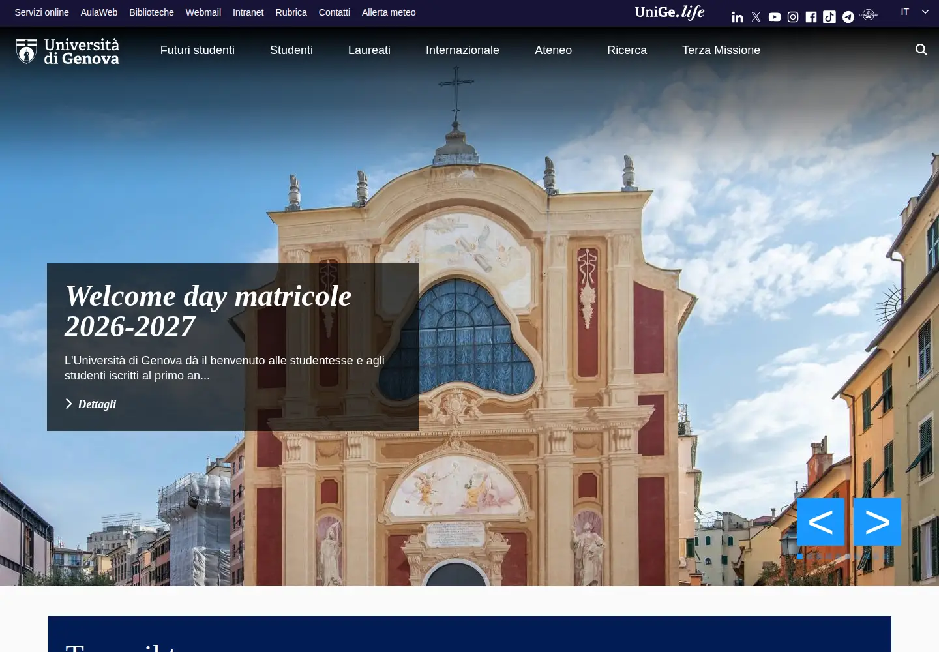The width and height of the screenshot is (939, 652).
Task: Open Dettagli for Welcome day matricole
Action: [91, 404]
